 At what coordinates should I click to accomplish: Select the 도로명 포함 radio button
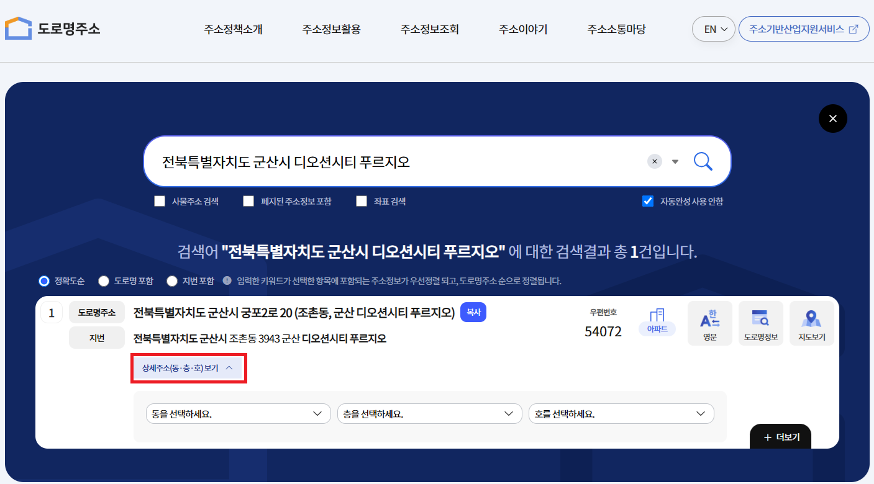(104, 281)
